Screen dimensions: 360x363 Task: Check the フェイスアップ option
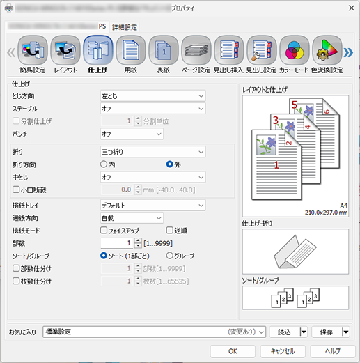tap(104, 231)
